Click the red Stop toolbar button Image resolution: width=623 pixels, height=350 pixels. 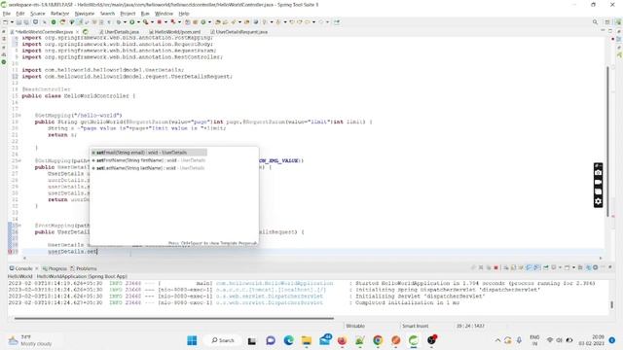tap(159, 22)
